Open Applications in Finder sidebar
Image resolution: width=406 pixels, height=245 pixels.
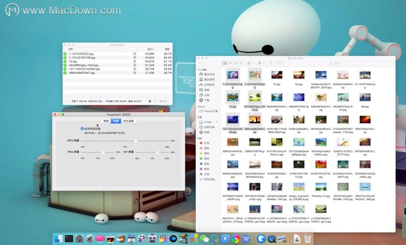(x=207, y=85)
